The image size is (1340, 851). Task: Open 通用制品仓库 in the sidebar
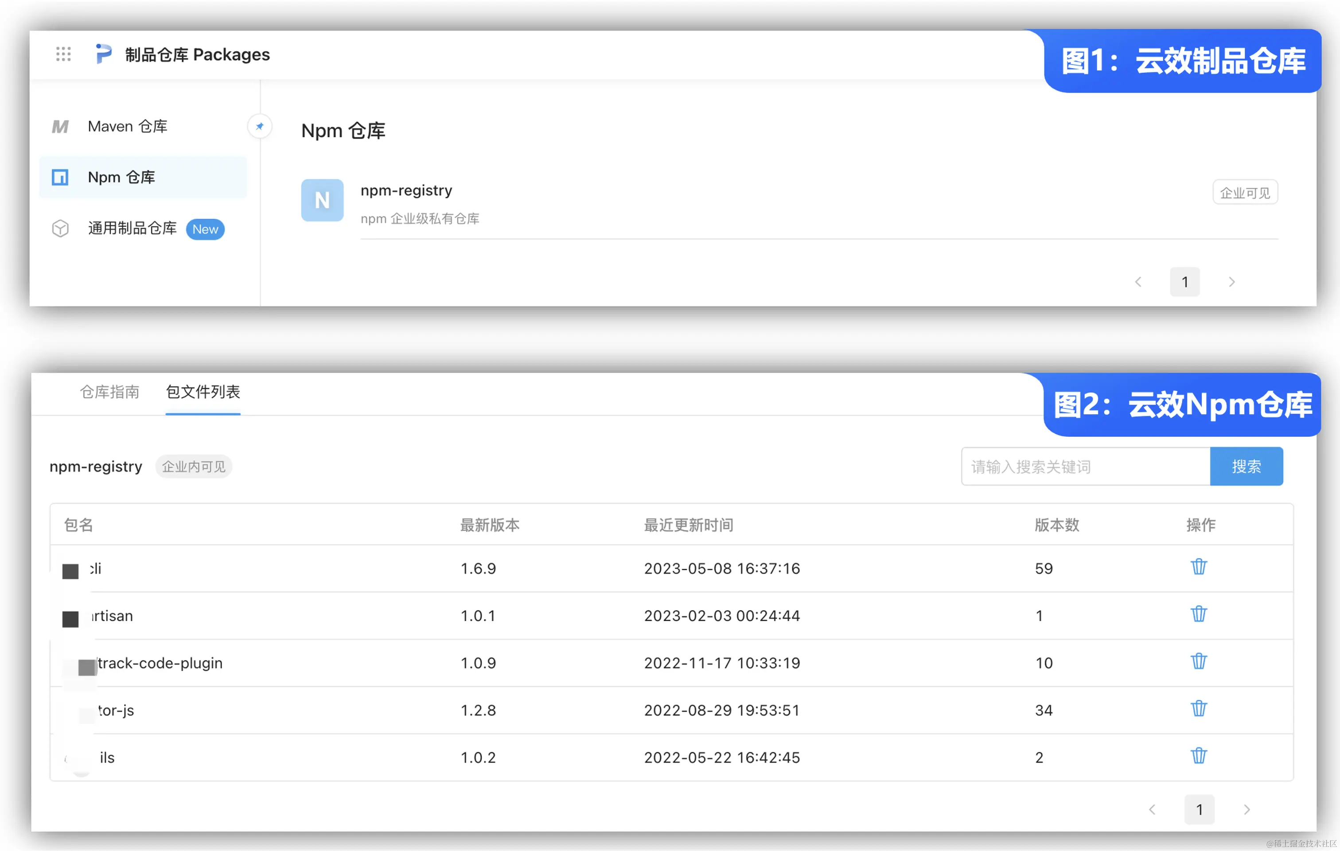[x=132, y=228]
